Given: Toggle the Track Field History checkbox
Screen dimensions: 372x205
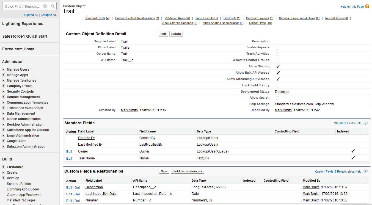Looking at the screenshot, I should click(278, 85).
